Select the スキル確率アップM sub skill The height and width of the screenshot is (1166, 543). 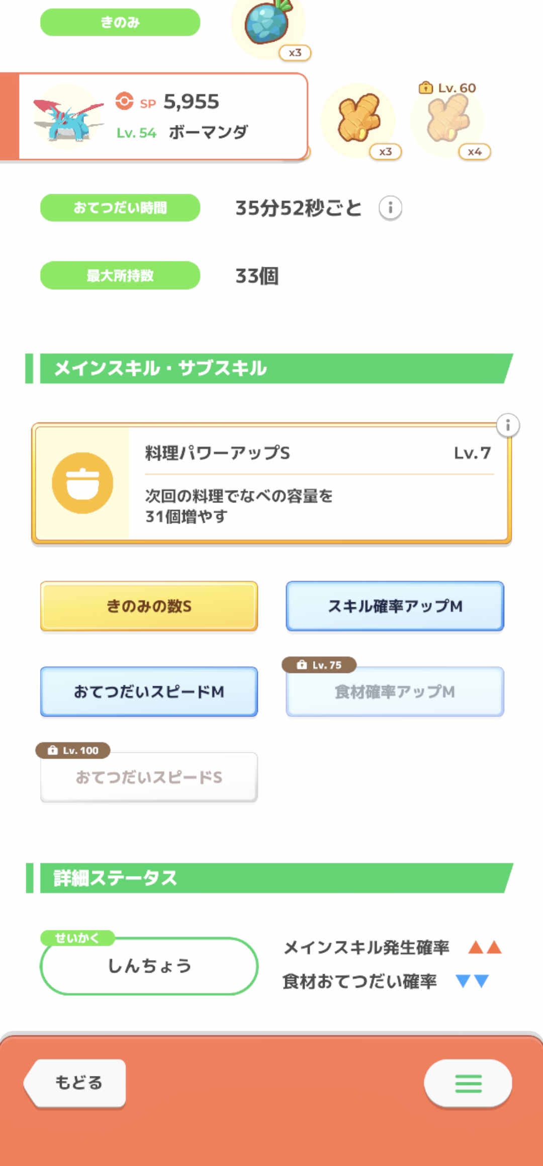(x=395, y=606)
